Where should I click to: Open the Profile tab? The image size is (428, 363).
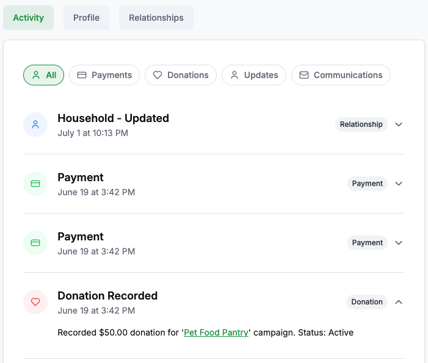coord(86,18)
